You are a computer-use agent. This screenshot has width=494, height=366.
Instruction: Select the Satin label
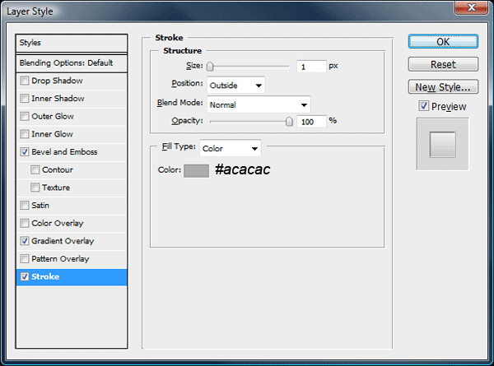[40, 206]
